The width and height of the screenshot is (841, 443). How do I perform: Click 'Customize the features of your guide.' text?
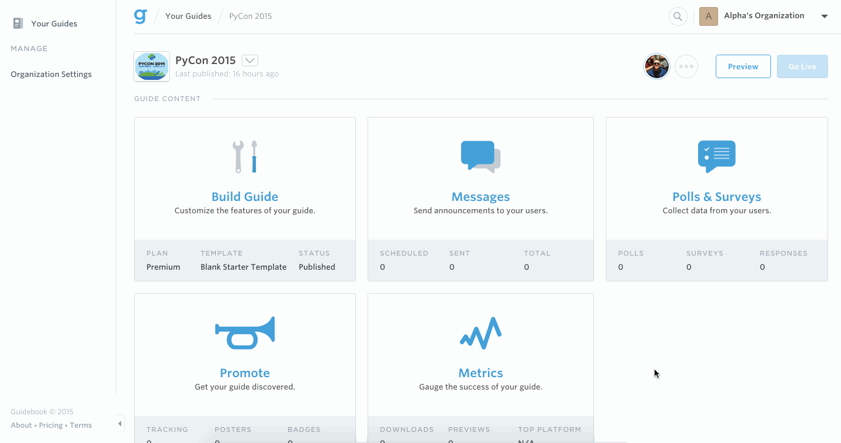[245, 210]
